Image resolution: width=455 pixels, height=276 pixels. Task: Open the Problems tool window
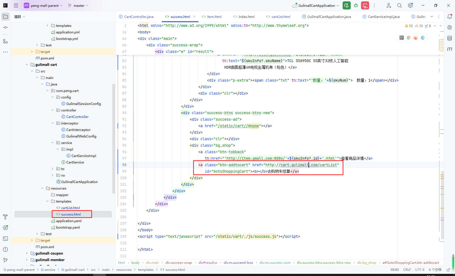click(5, 249)
